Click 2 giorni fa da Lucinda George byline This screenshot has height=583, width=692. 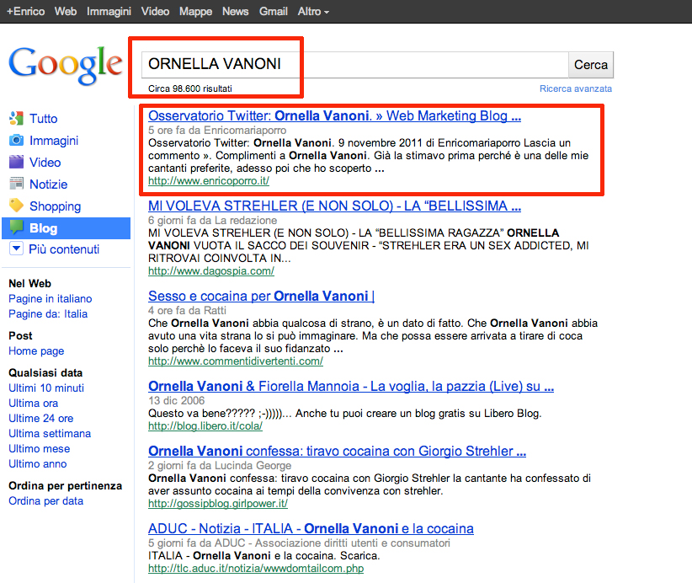click(x=220, y=466)
